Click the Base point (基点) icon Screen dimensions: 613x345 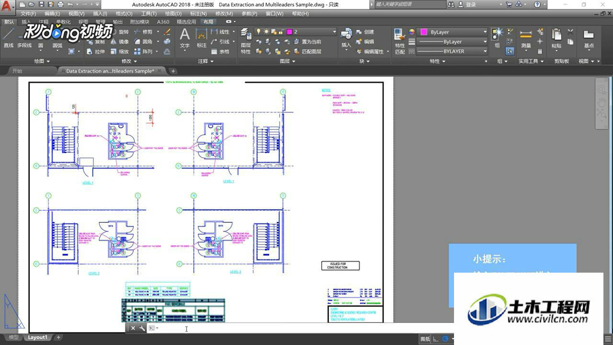click(589, 38)
